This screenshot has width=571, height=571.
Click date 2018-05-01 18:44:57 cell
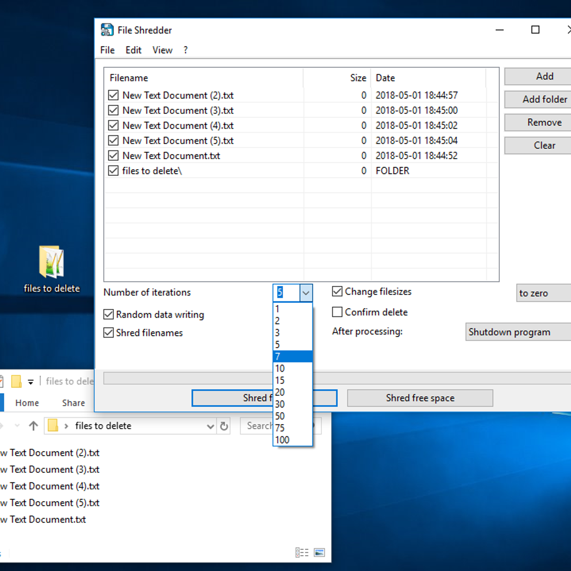[416, 95]
